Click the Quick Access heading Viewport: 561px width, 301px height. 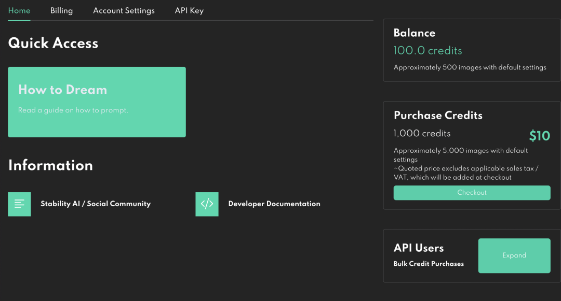tap(53, 43)
